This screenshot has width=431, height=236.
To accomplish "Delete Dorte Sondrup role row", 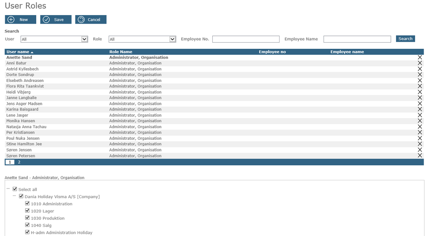I will point(420,75).
